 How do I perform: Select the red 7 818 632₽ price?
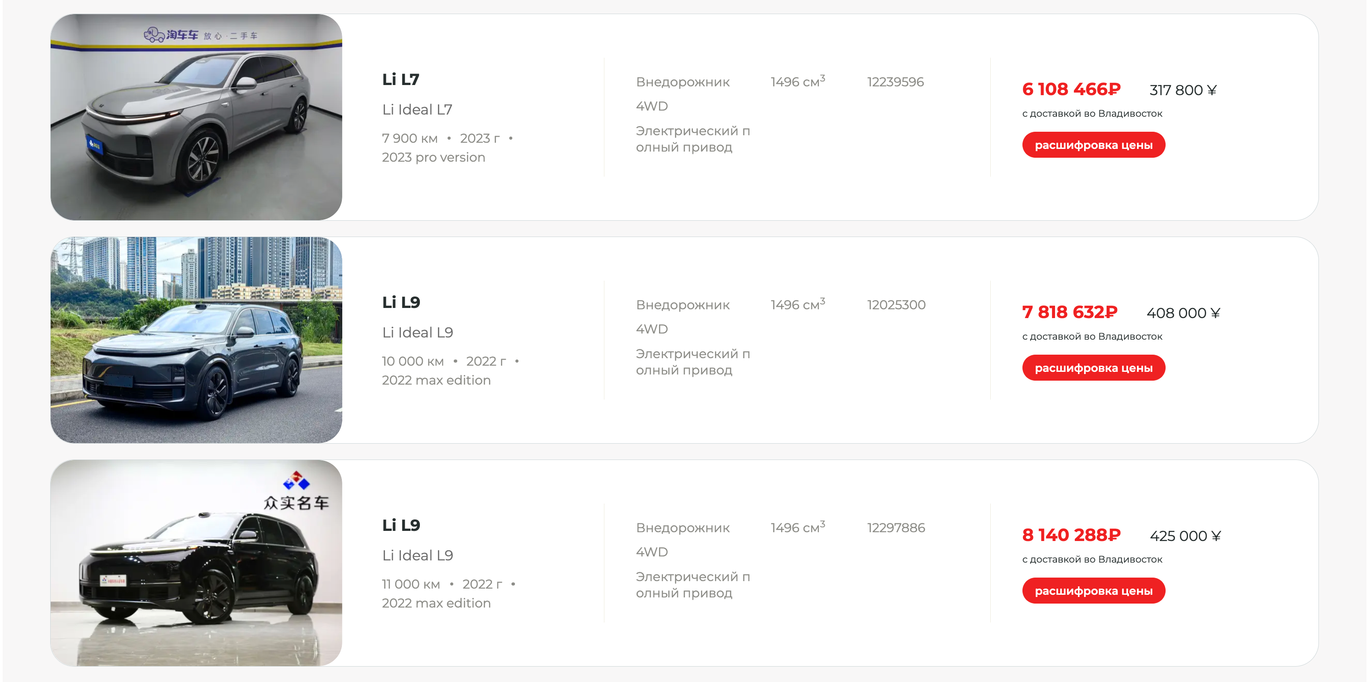click(x=1069, y=312)
